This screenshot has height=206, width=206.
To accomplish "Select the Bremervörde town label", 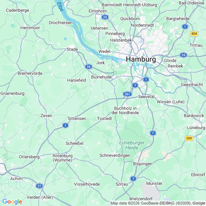I will 30,73.
